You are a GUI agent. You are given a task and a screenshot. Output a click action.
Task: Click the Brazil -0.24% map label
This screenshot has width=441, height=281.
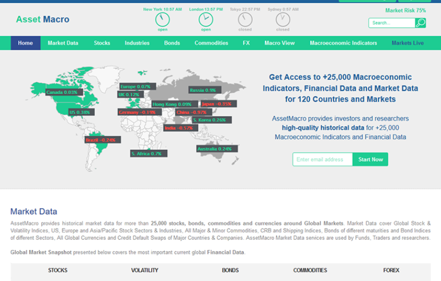tap(103, 140)
